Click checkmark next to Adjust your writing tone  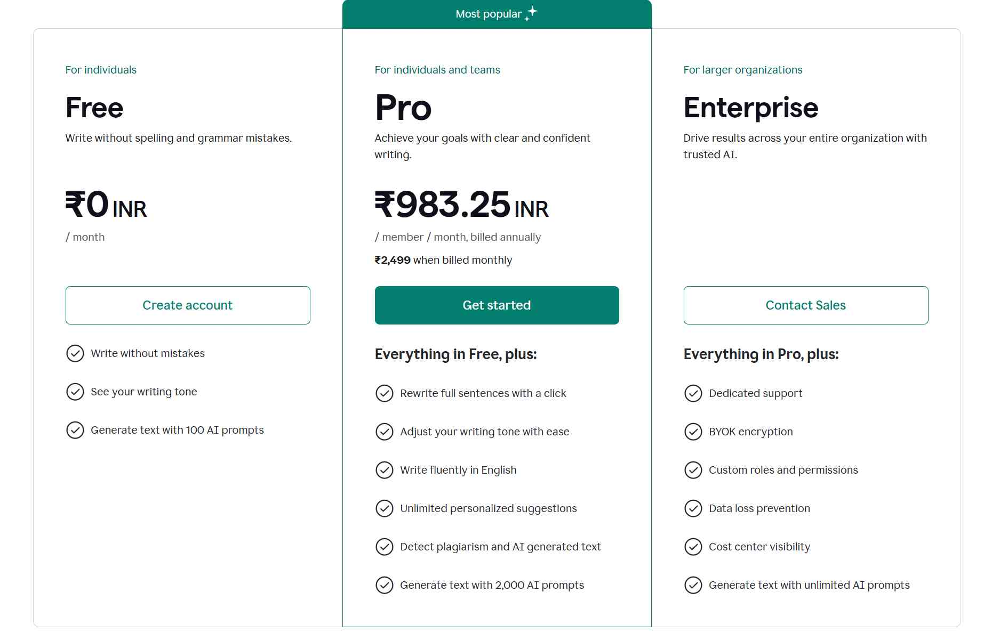385,432
